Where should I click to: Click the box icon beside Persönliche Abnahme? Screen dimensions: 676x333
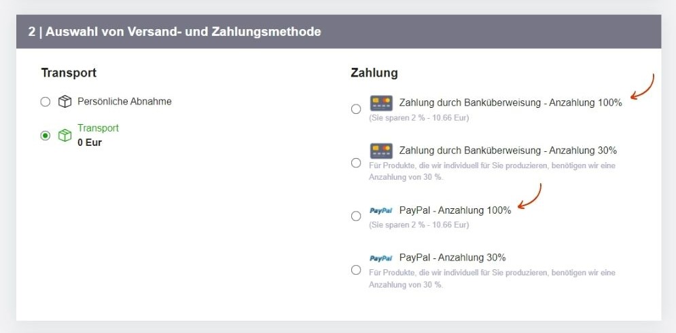[x=65, y=102]
